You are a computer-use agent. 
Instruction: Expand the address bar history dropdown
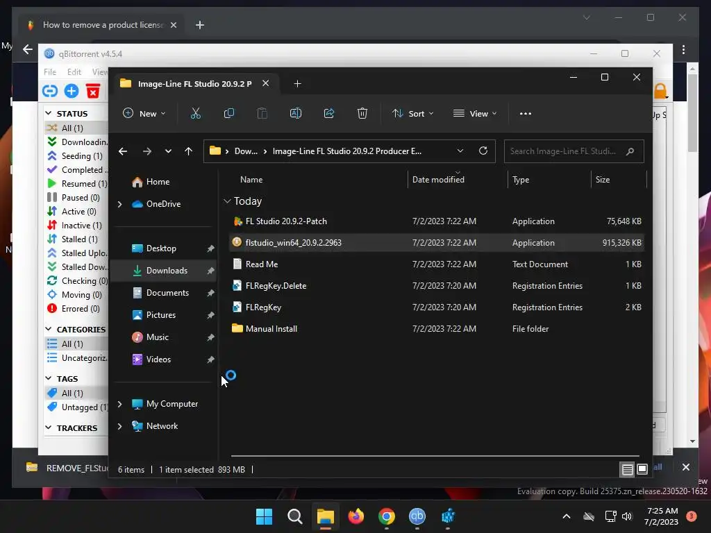pyautogui.click(x=460, y=151)
